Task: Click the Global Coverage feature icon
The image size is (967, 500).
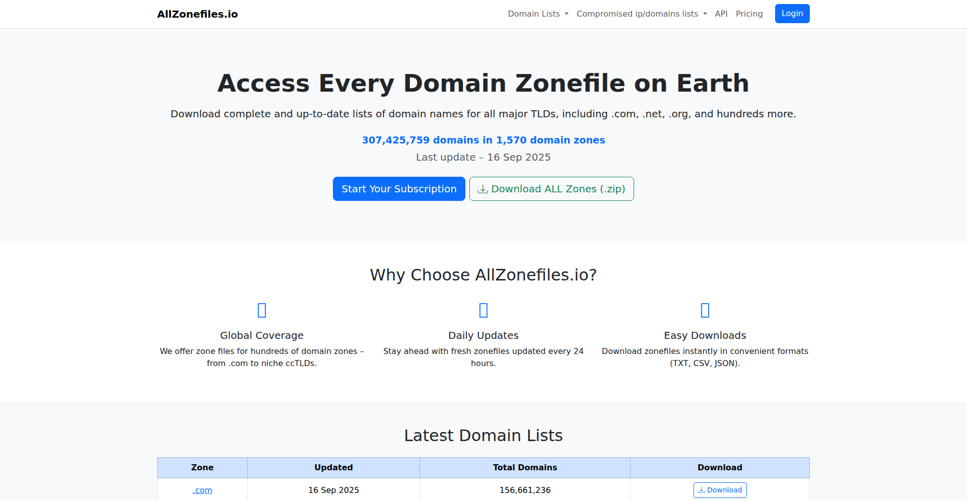Action: [262, 310]
